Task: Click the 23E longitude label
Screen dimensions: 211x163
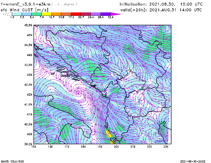Action: 166,147
